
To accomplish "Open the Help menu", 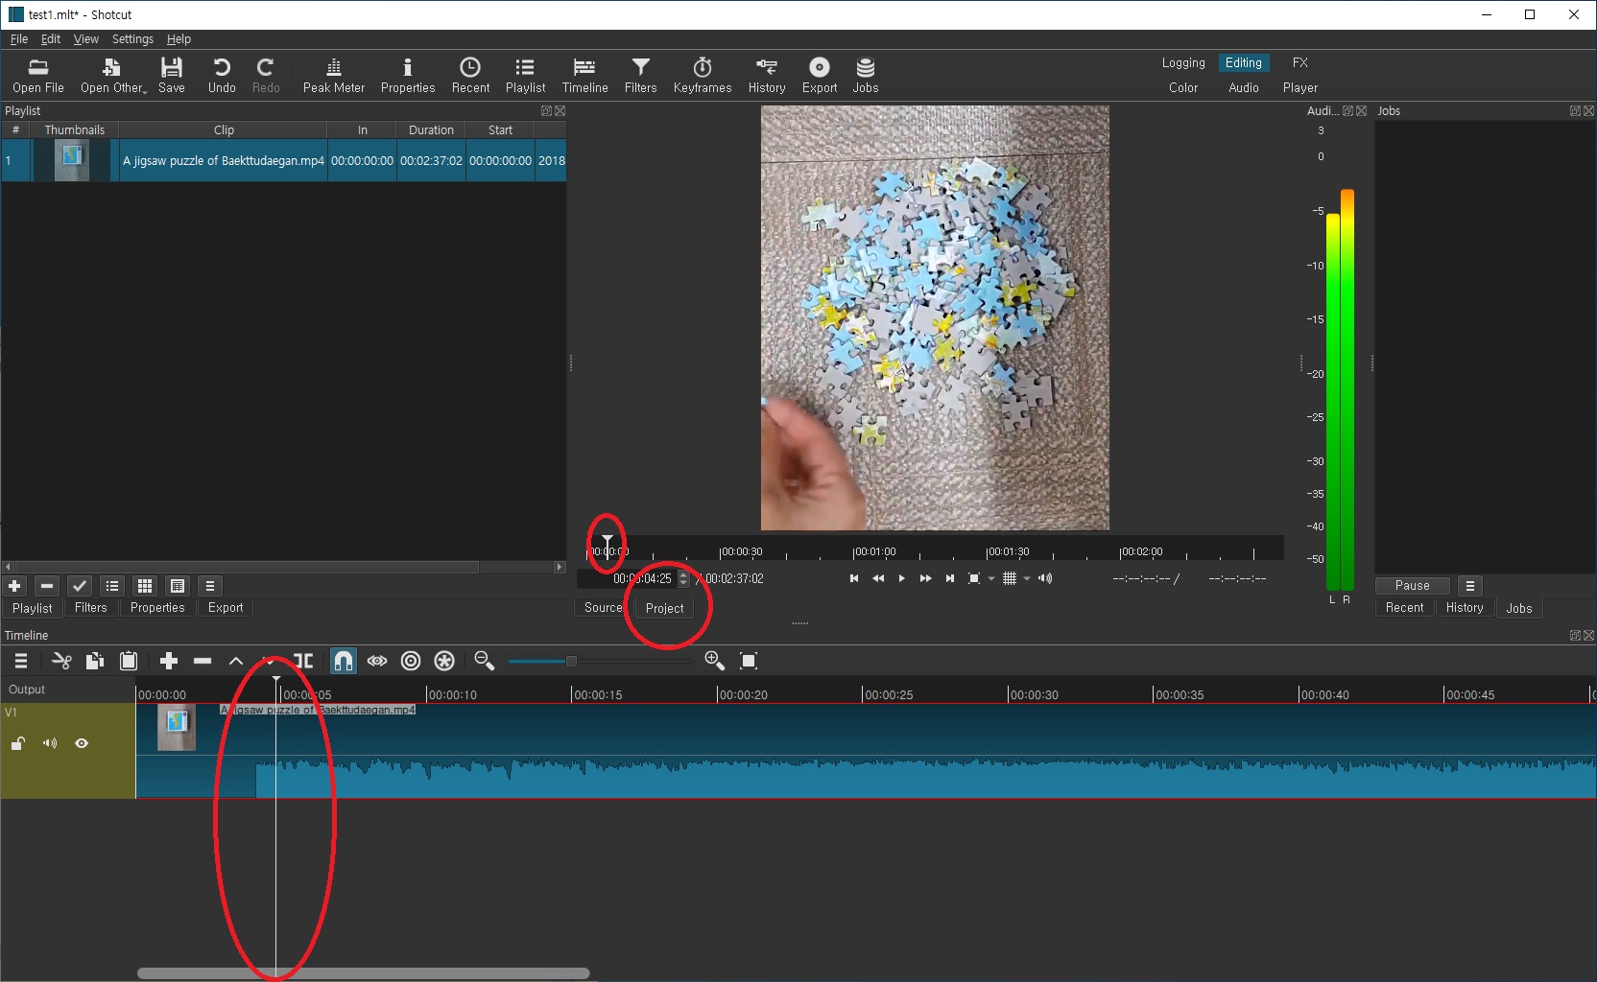I will pos(179,39).
